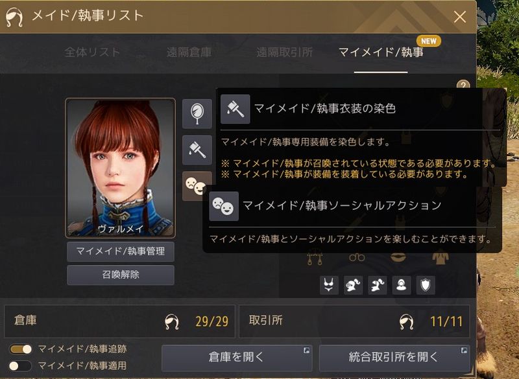Click 倉庫を開く button
This screenshot has height=379, width=519.
[x=237, y=358]
